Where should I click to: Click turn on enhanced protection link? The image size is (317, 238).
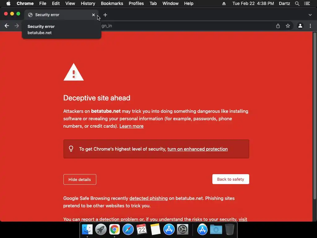(x=198, y=149)
